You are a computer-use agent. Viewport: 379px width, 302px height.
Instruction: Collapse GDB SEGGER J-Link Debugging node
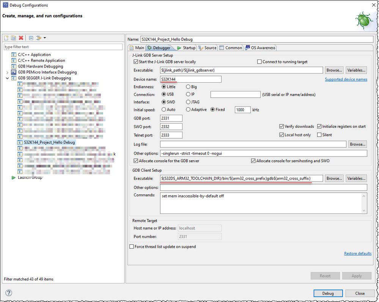pos(7,78)
